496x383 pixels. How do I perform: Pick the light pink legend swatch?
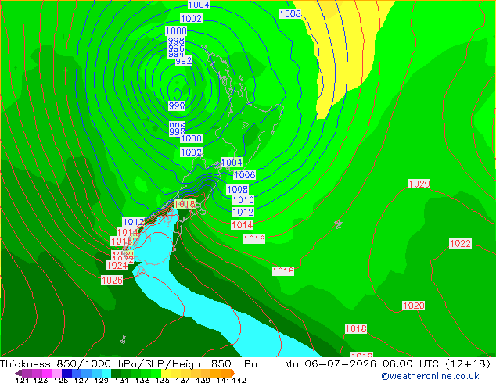point(56,373)
